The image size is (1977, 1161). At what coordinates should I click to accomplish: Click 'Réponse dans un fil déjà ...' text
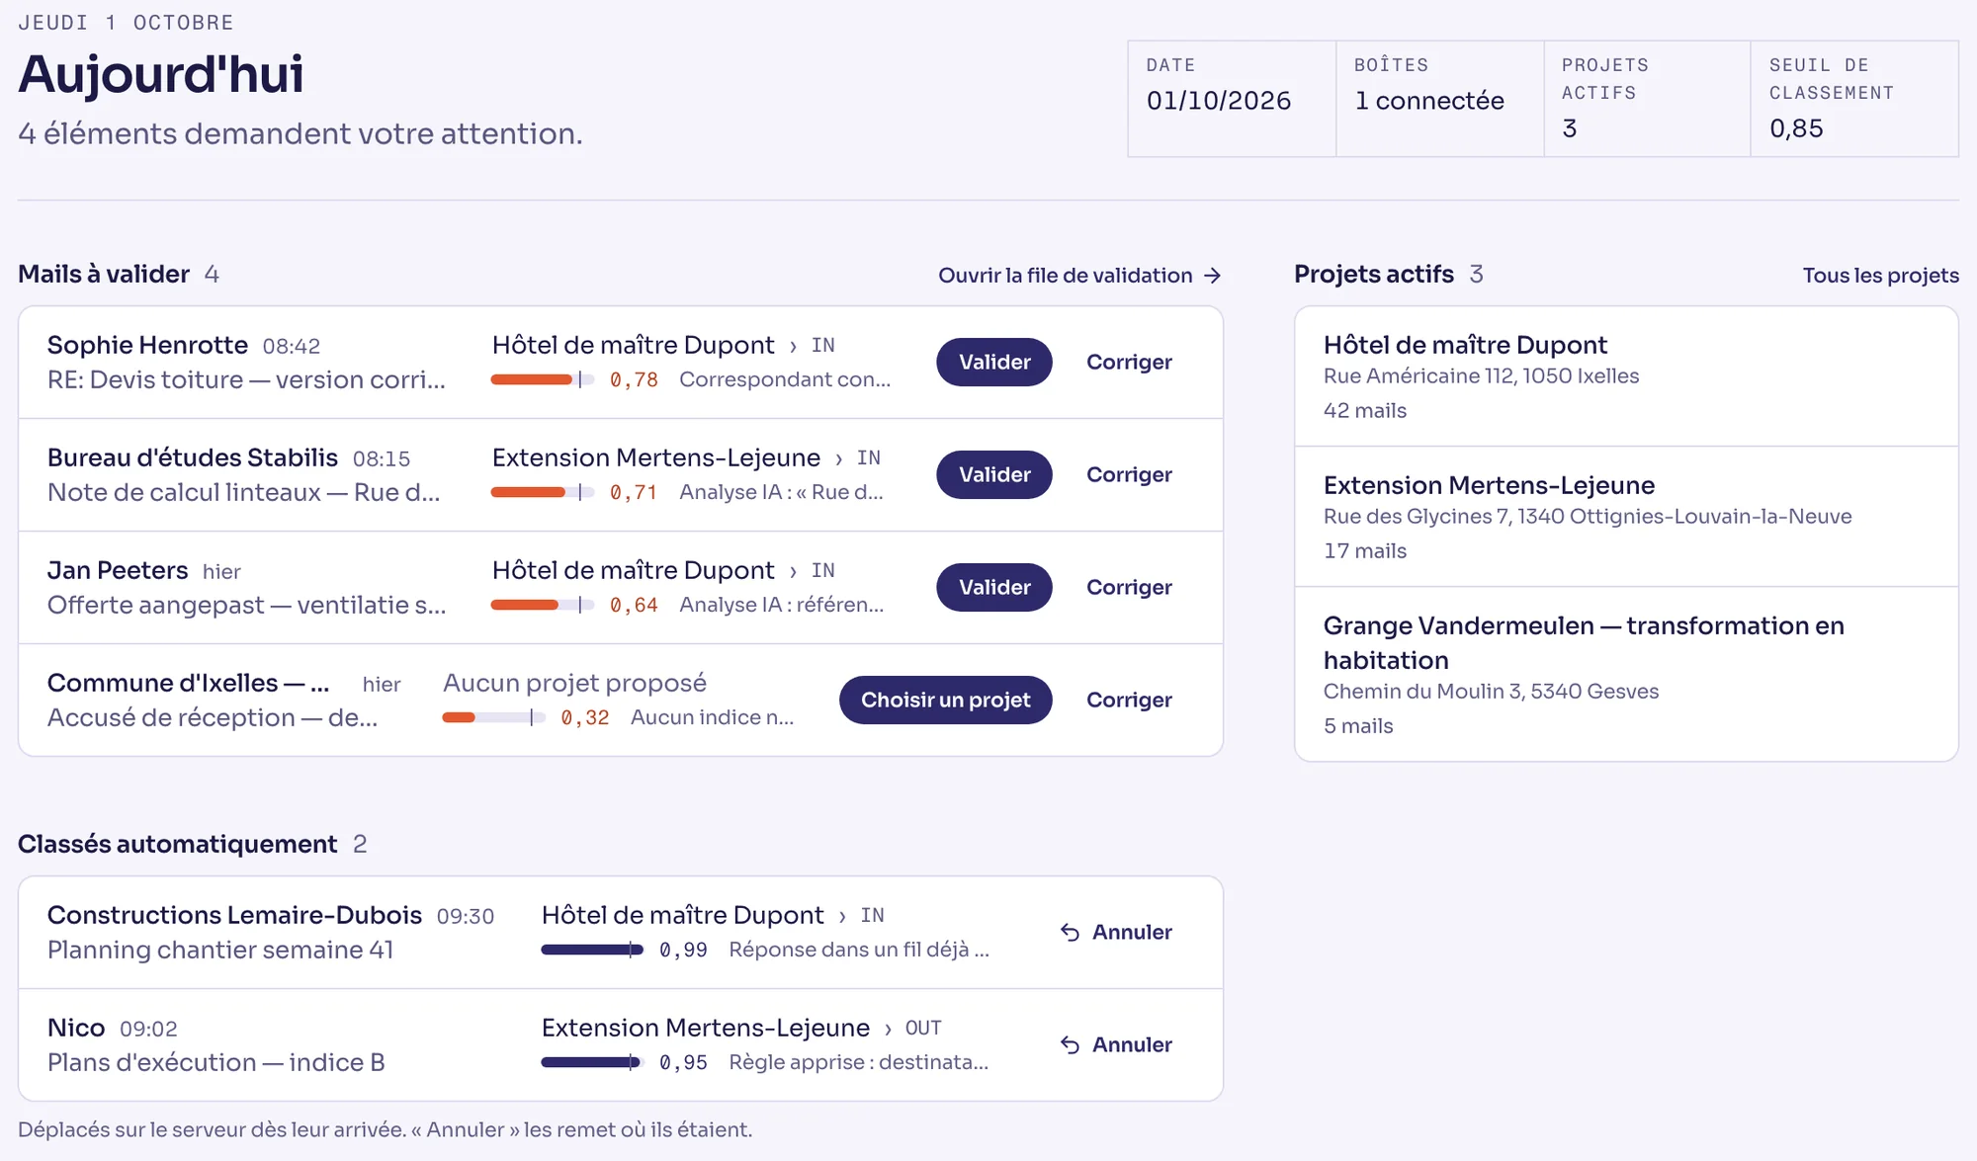pyautogui.click(x=859, y=950)
